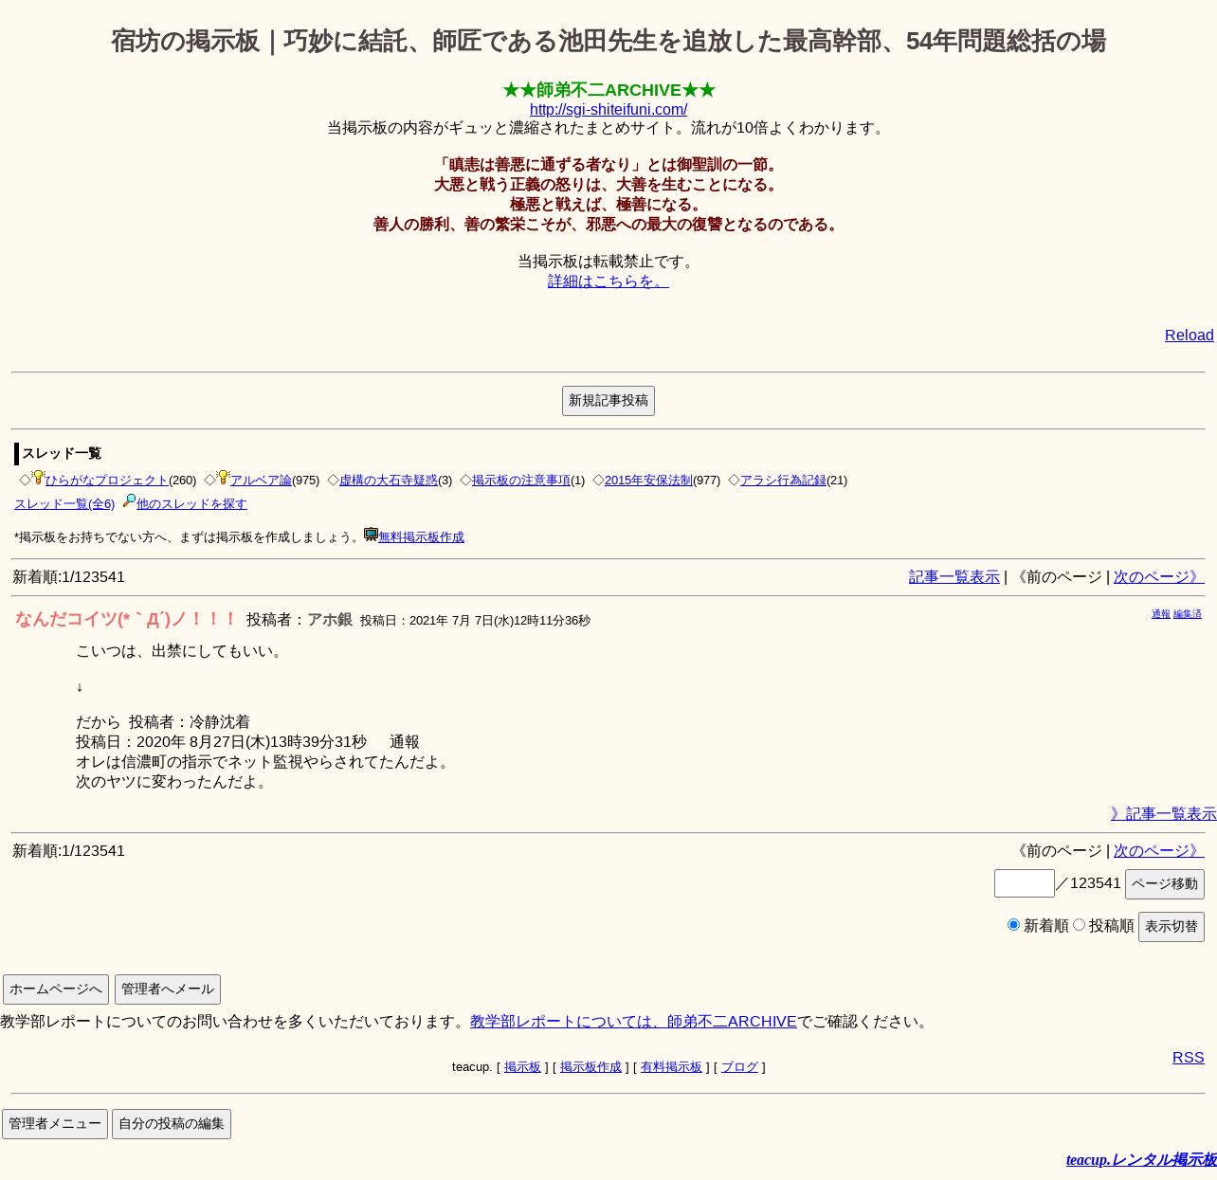Viewport: 1217px width, 1180px height.
Task: Click the Reload link
Action: 1190,336
